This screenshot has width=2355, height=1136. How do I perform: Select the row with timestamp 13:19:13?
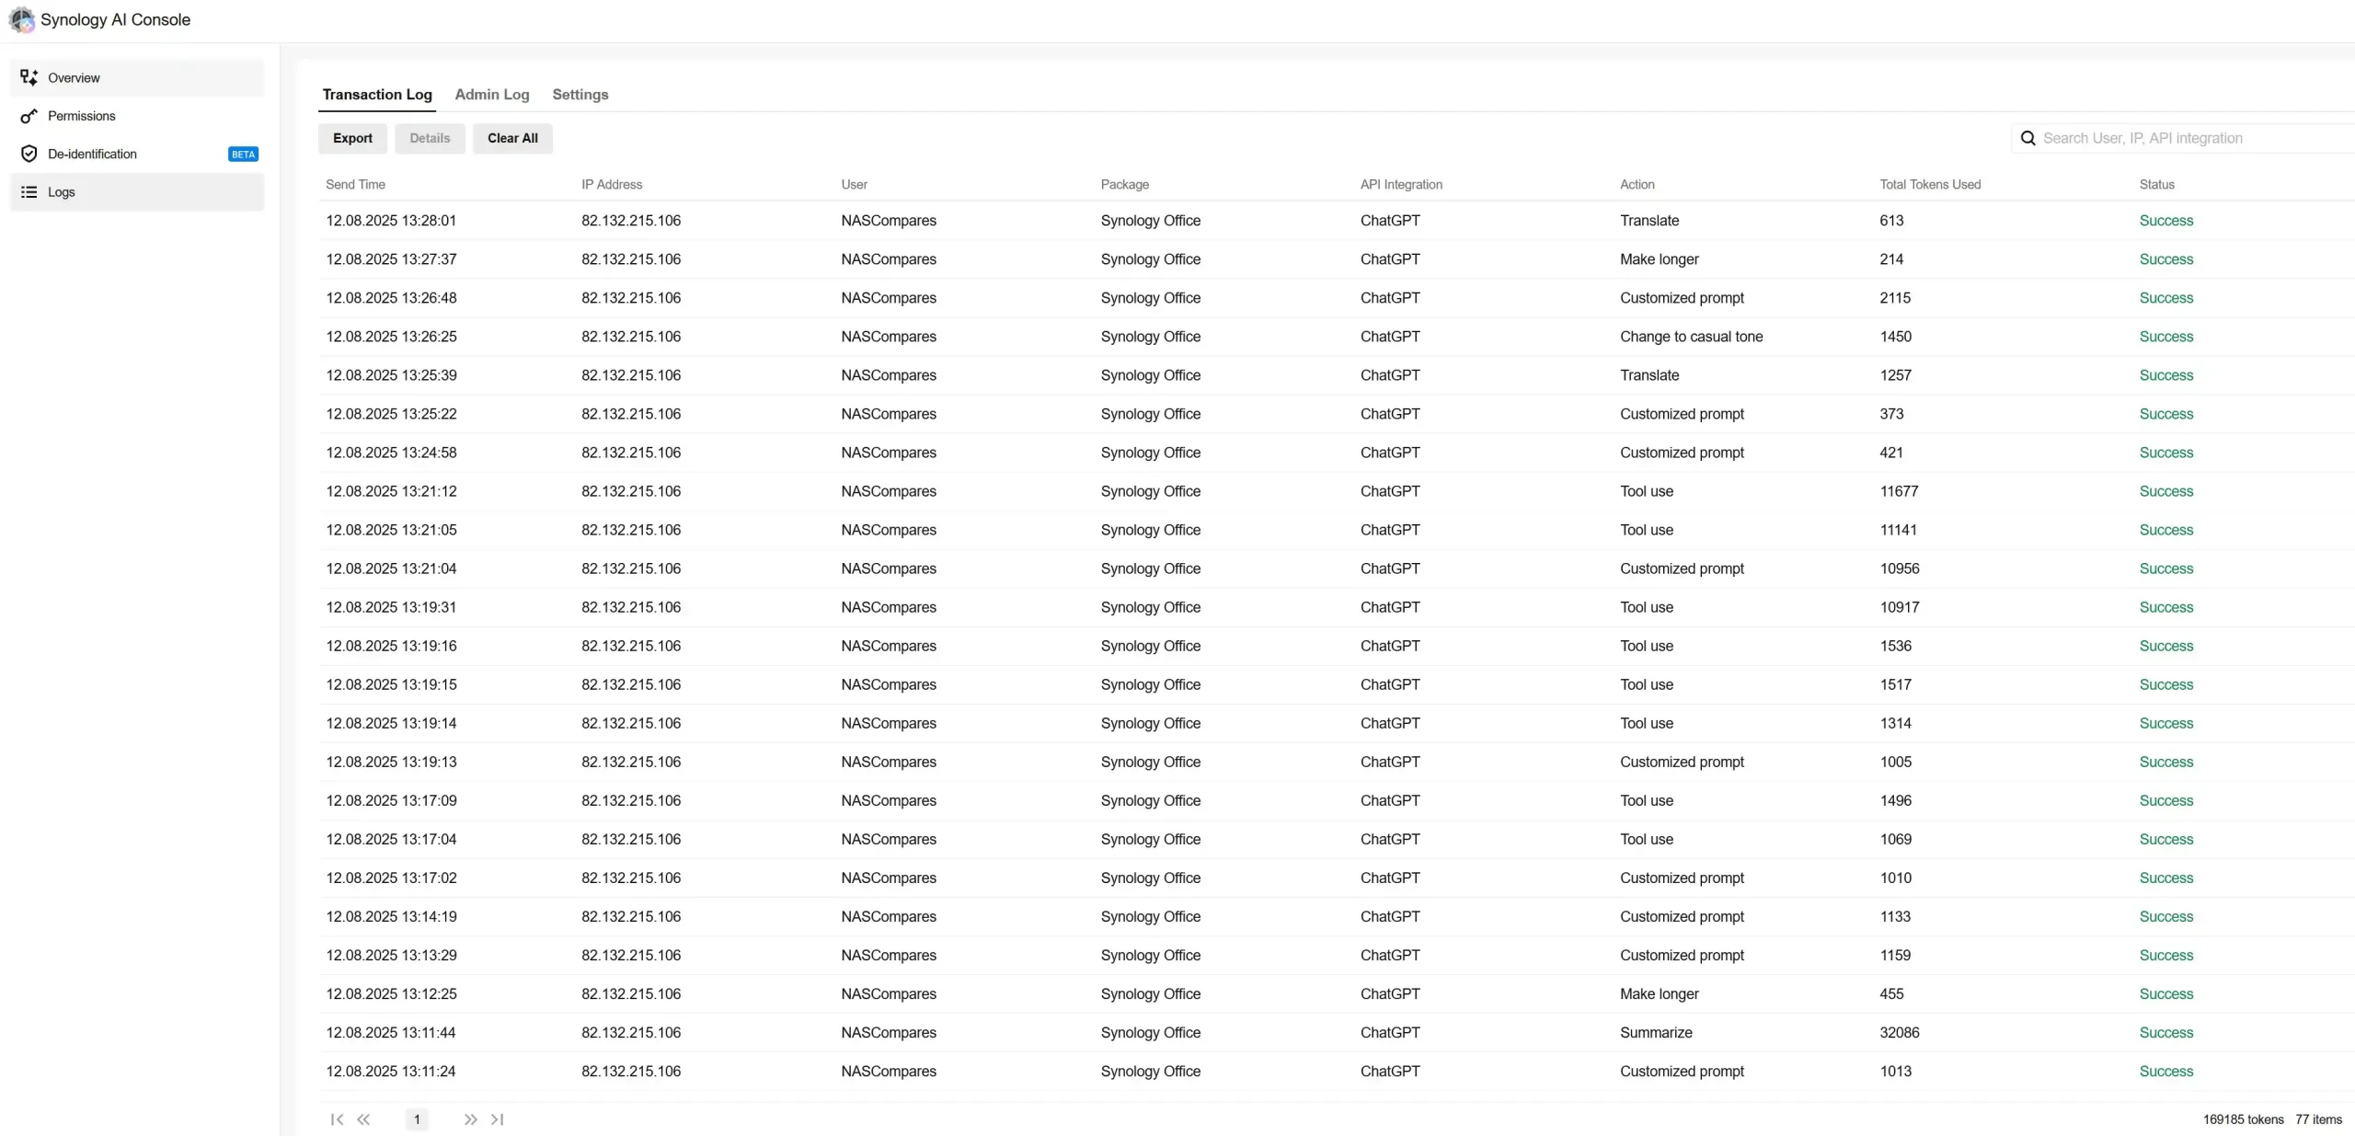point(1337,762)
